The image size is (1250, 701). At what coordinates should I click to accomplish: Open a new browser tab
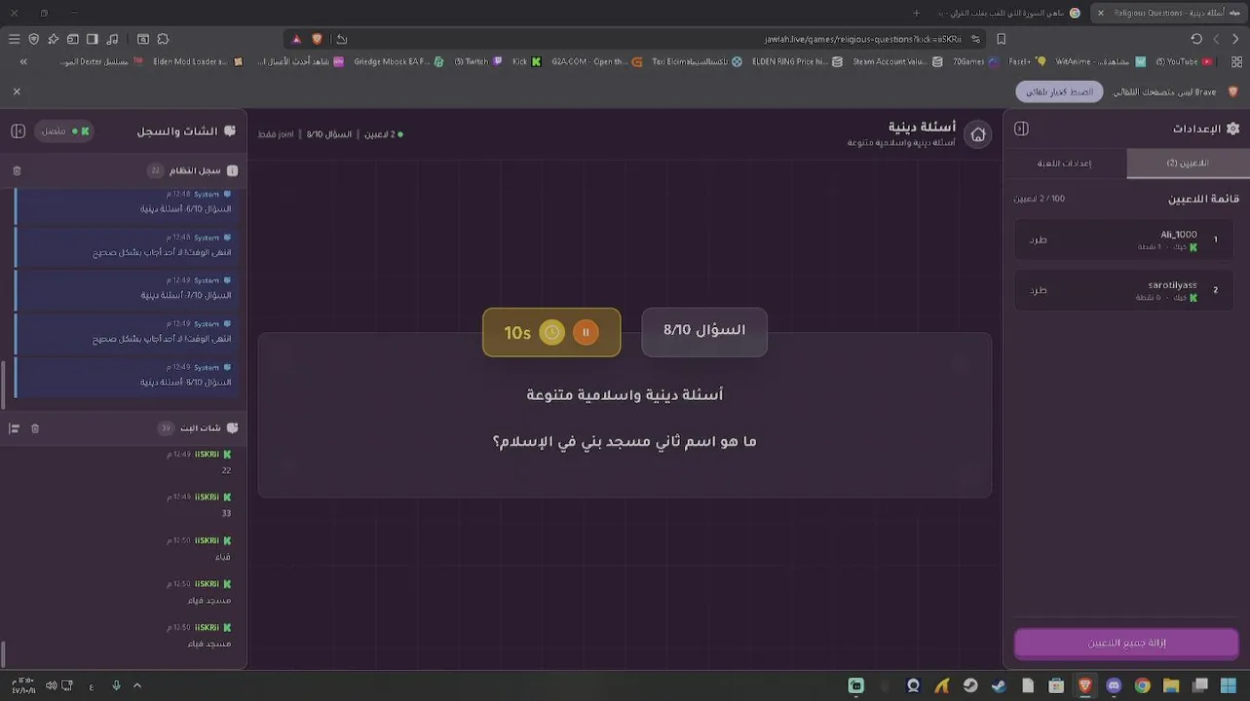pos(916,13)
